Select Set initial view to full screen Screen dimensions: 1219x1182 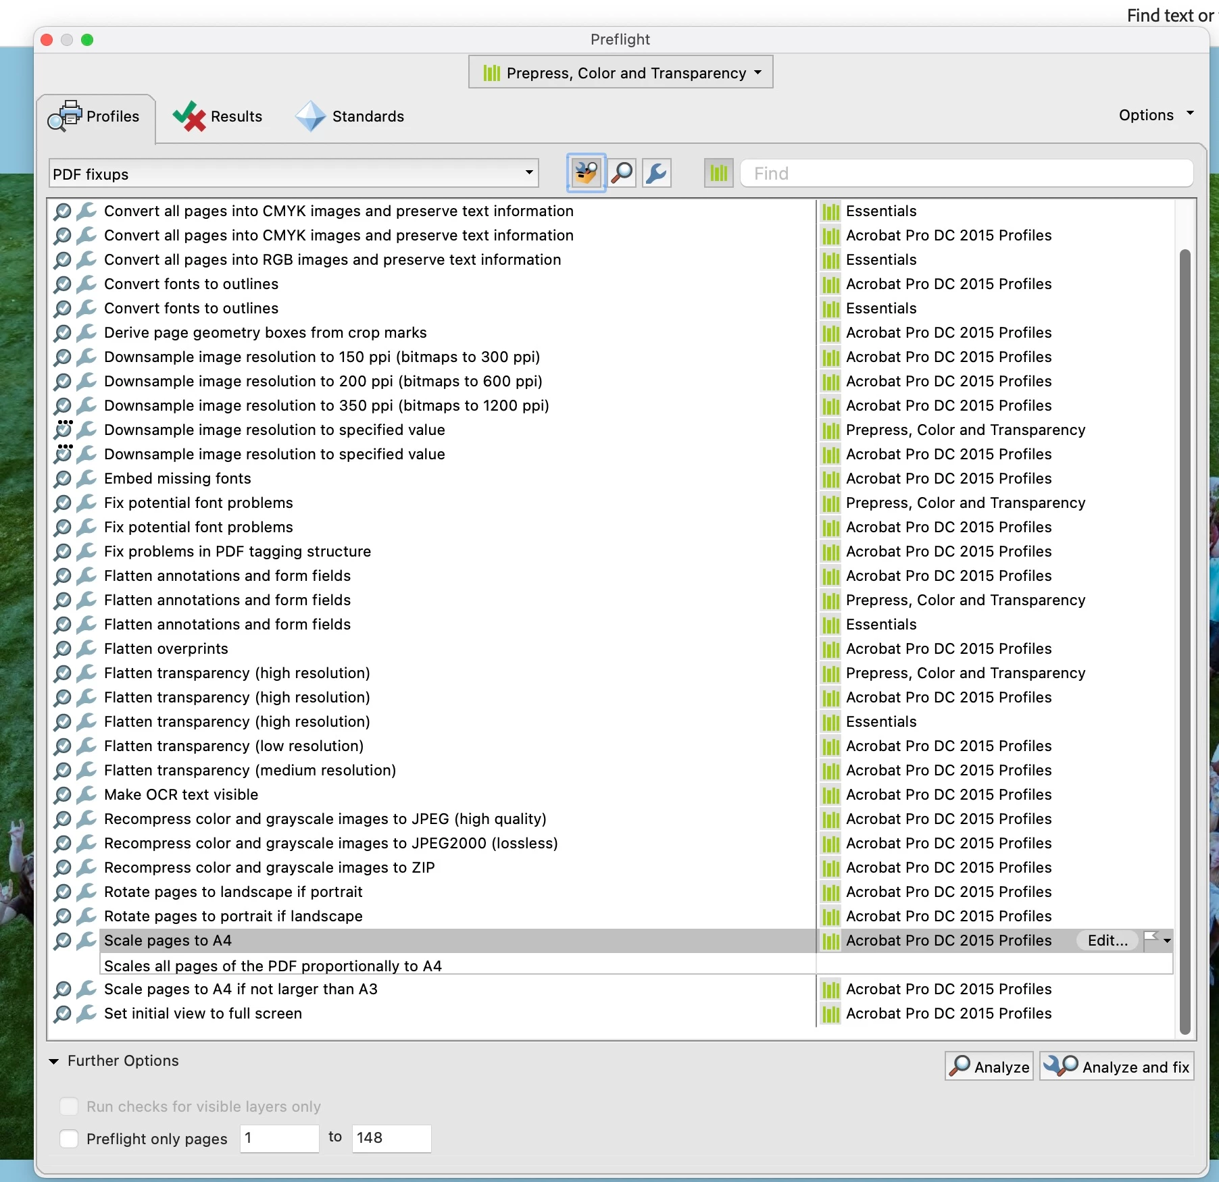[x=203, y=1013]
